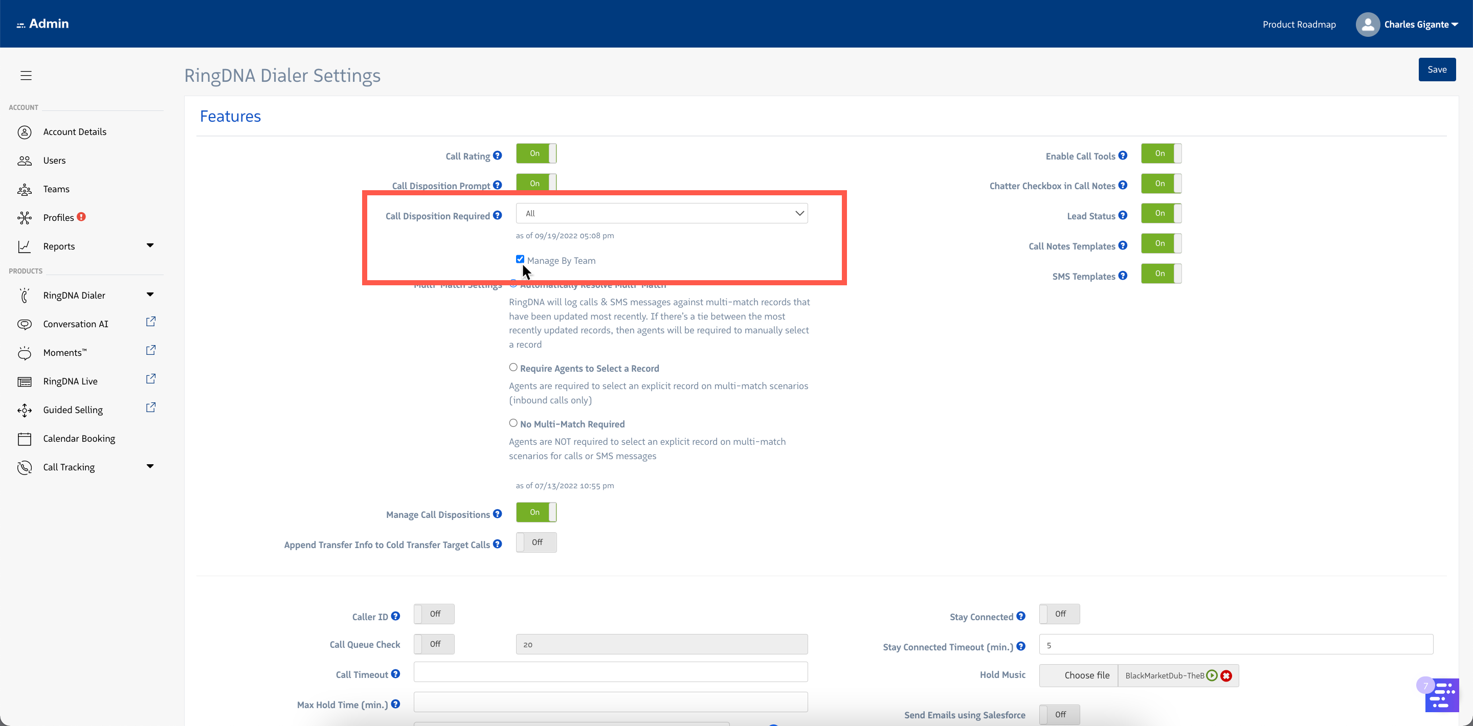Open Call Disposition Required dropdown
Image resolution: width=1473 pixels, height=726 pixels.
(x=662, y=213)
